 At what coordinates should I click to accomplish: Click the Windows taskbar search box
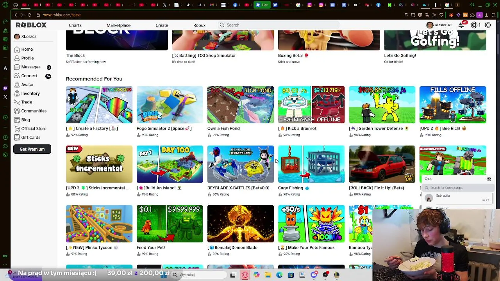(x=199, y=275)
